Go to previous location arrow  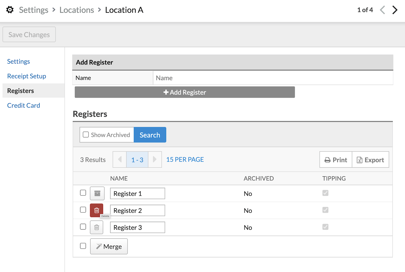tap(382, 10)
